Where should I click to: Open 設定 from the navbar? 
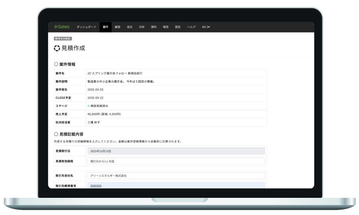178,27
